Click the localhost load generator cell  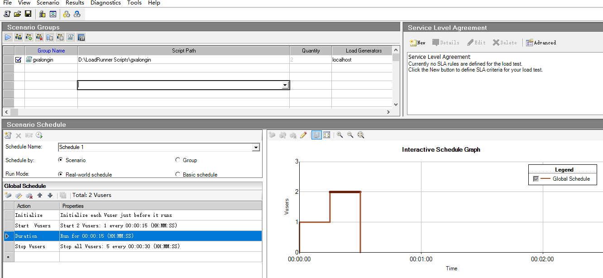coord(362,59)
